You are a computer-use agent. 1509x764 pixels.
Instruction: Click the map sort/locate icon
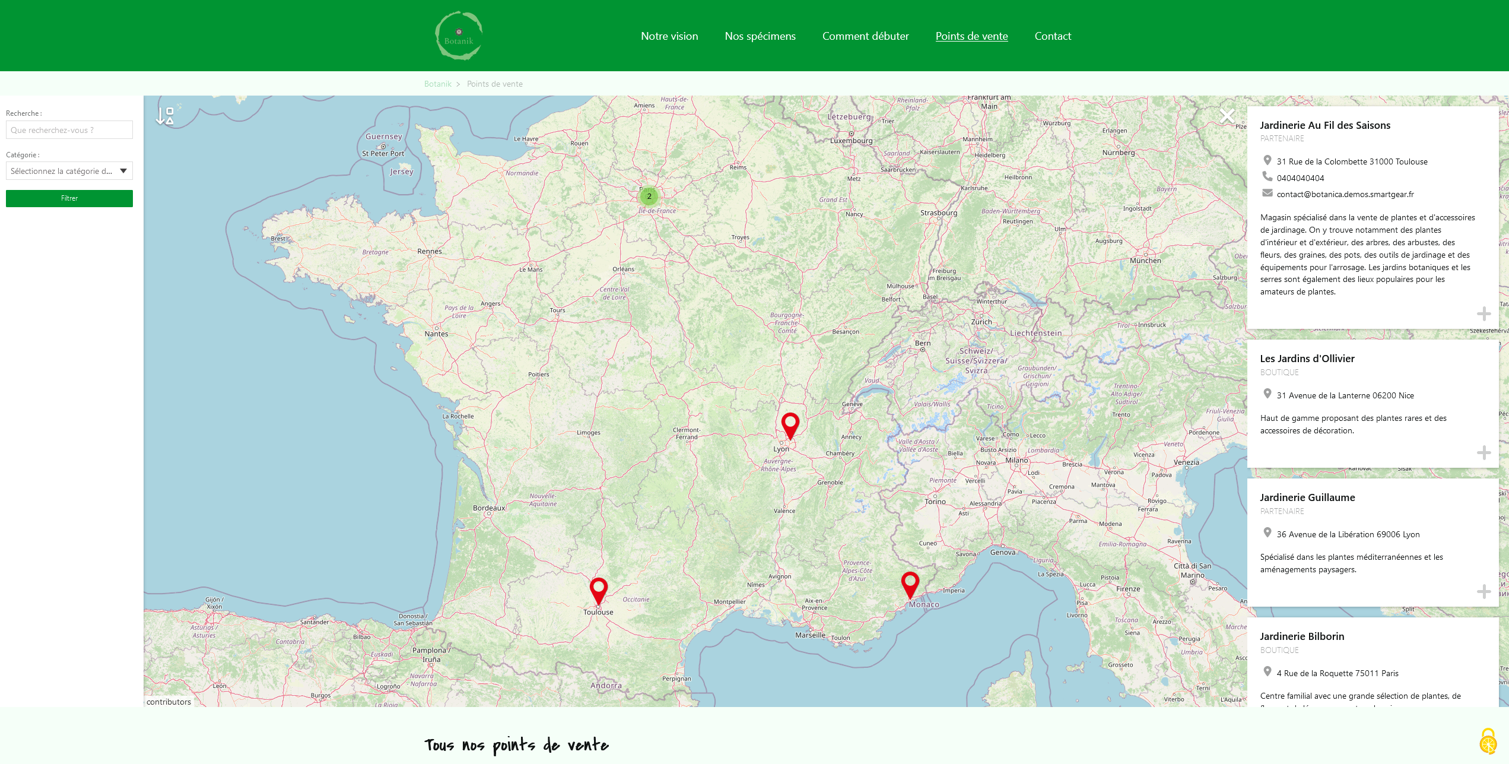pyautogui.click(x=165, y=116)
